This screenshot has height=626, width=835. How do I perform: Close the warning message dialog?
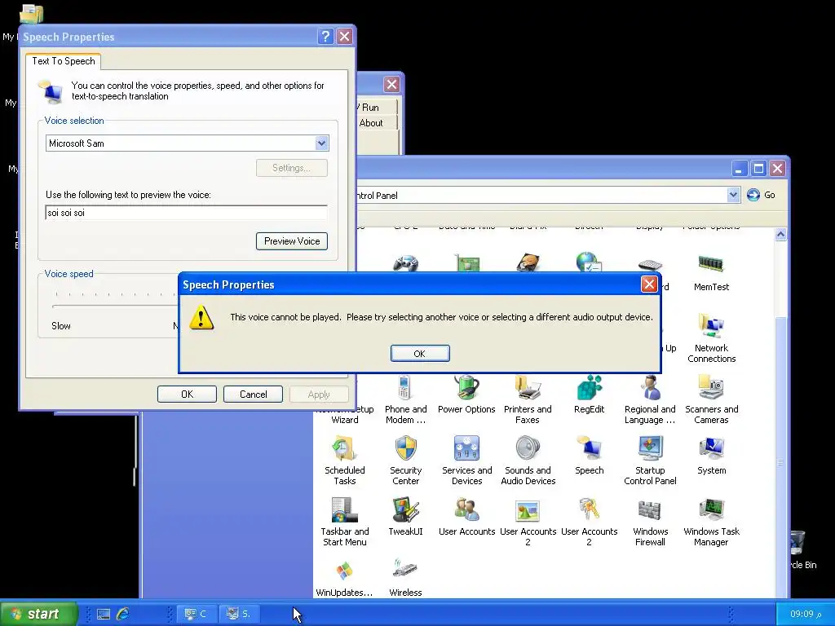[x=648, y=284]
